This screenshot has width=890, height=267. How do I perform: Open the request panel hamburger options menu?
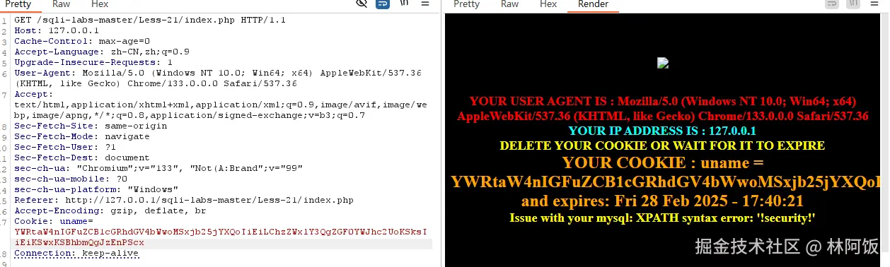pyautogui.click(x=425, y=4)
